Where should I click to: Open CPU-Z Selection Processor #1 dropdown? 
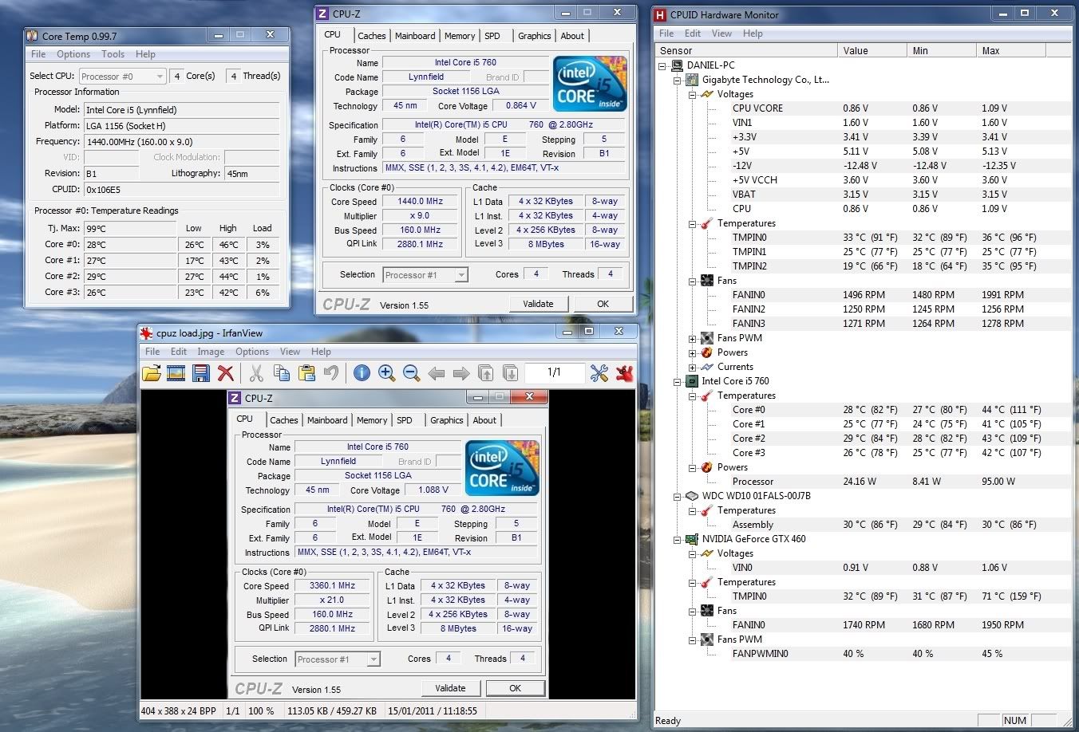tap(425, 274)
